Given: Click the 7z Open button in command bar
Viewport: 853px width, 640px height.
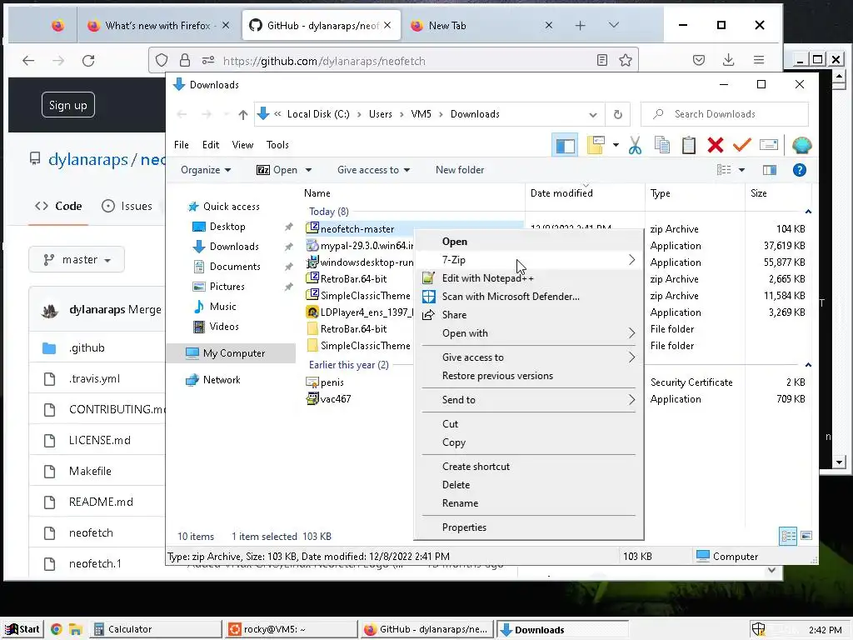Looking at the screenshot, I should coord(277,170).
